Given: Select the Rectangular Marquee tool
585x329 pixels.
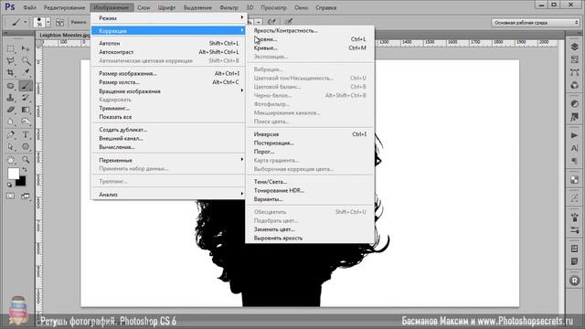Looking at the screenshot, I should (x=11, y=48).
